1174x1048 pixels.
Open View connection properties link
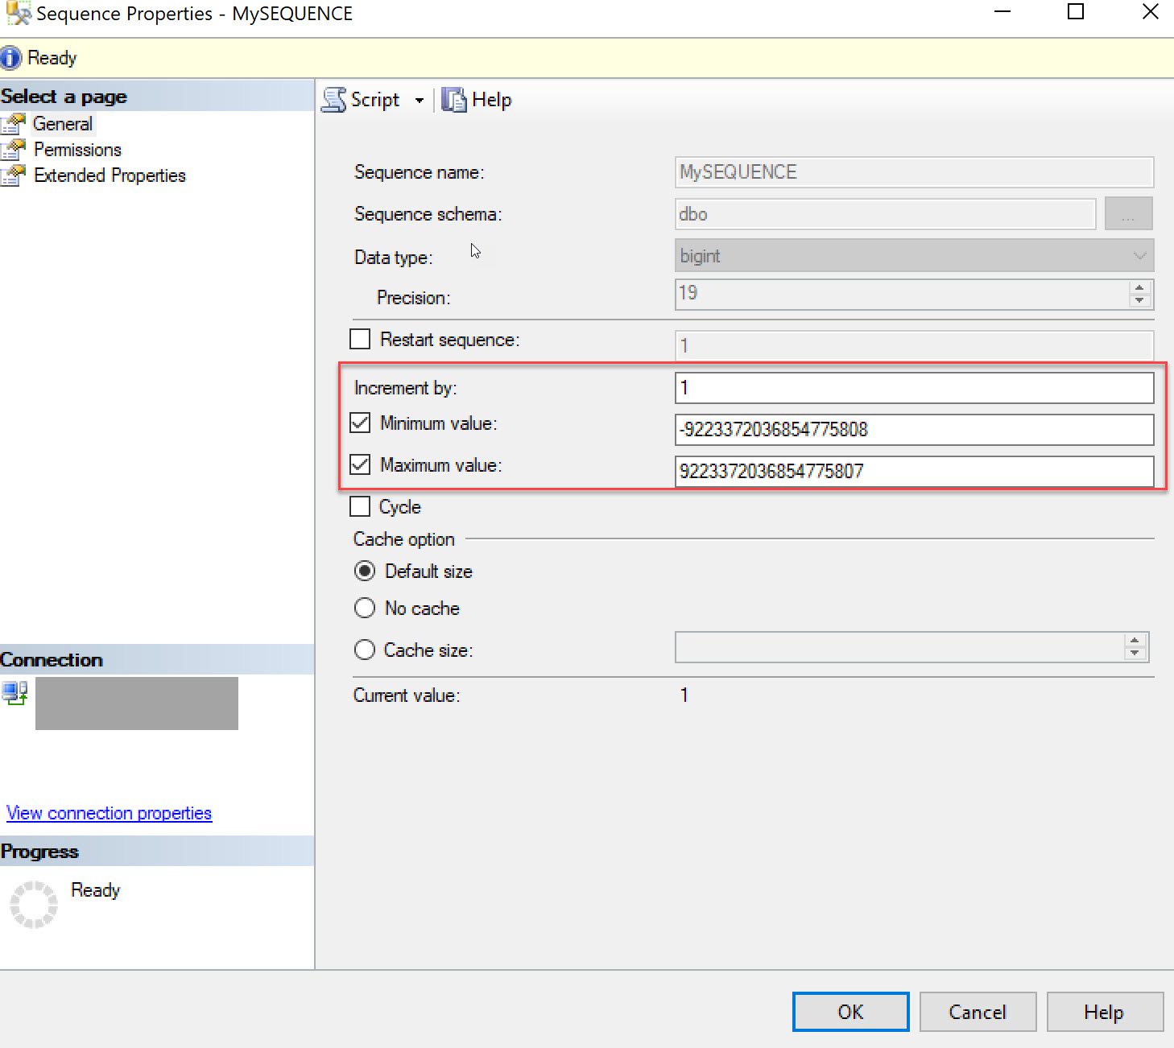109,813
